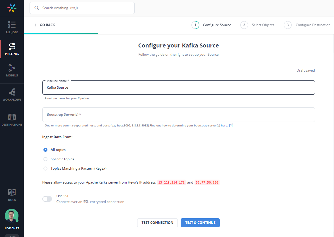
Task: Click into the Bootstrap Server(s) field
Action: (x=178, y=115)
